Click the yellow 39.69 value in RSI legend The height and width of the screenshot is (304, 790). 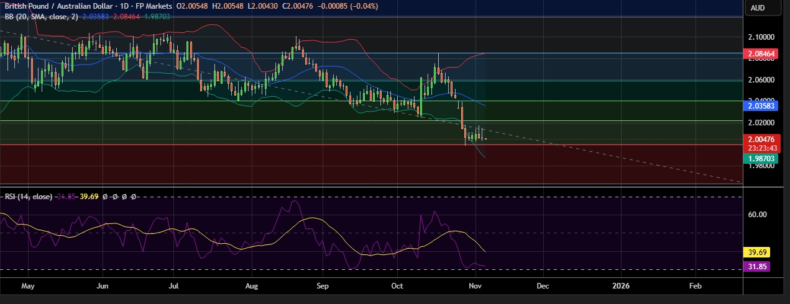[x=90, y=197]
